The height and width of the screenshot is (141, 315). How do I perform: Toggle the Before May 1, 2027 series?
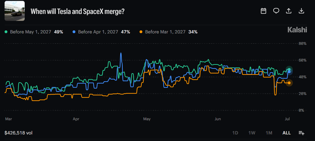point(34,32)
